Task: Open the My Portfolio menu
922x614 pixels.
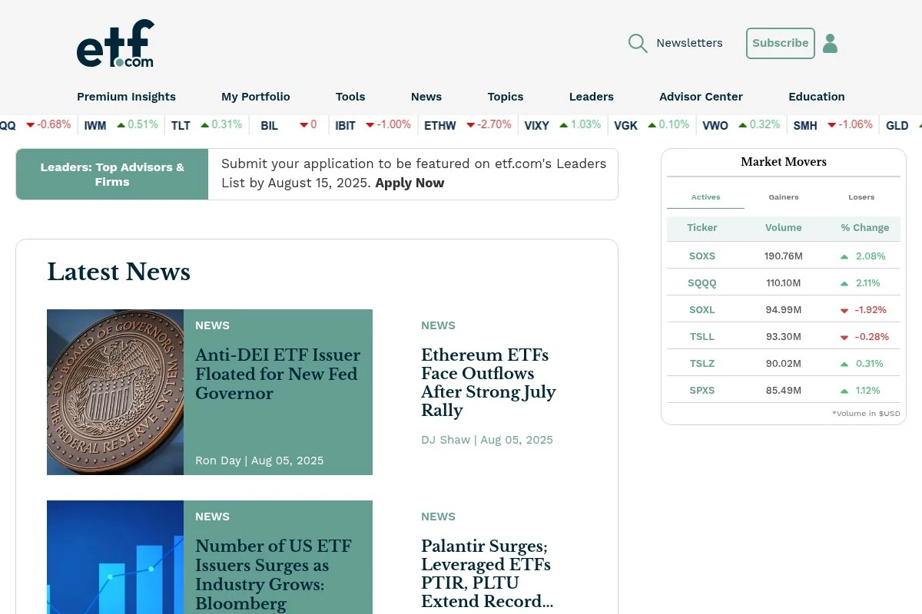Action: [x=256, y=97]
